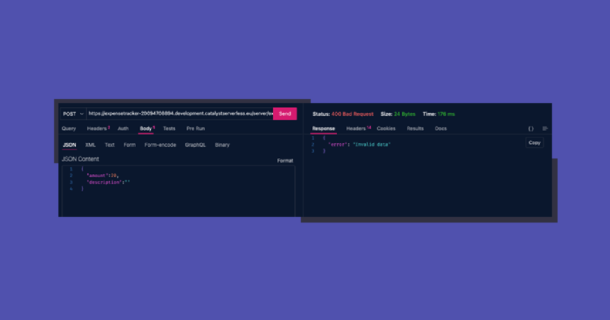Open the Response tab
This screenshot has width=610, height=320.
[x=324, y=129]
